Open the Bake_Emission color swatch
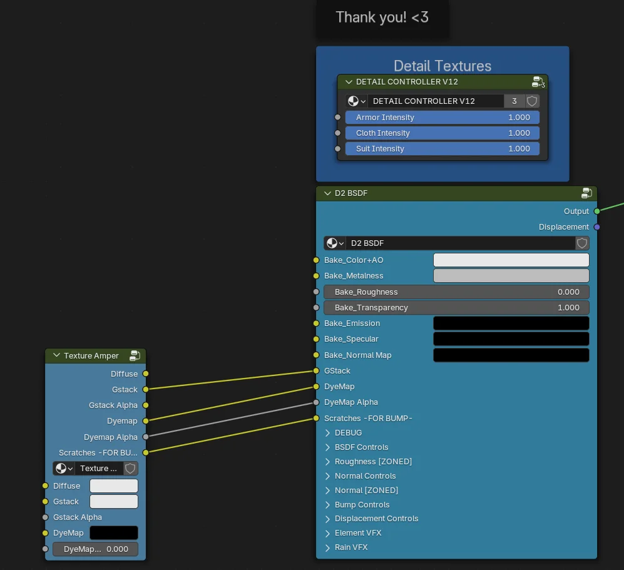The width and height of the screenshot is (624, 570). [511, 323]
